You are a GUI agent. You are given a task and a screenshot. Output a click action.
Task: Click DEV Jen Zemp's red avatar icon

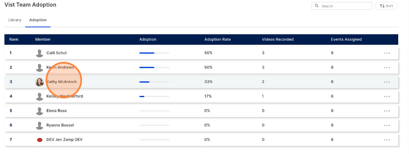pos(40,140)
